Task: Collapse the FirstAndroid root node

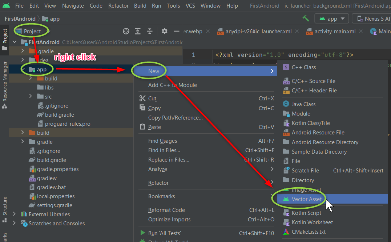Action: click(15, 42)
